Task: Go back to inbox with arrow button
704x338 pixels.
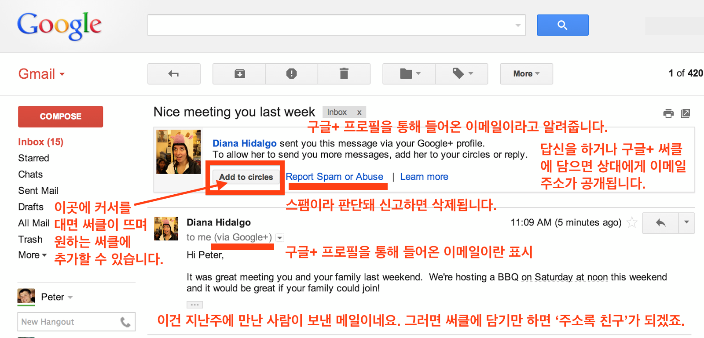Action: tap(174, 74)
